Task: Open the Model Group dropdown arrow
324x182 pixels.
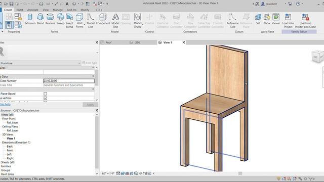Action: 143,25
